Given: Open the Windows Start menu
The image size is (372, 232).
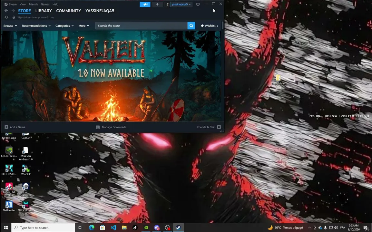Looking at the screenshot, I should (6, 227).
